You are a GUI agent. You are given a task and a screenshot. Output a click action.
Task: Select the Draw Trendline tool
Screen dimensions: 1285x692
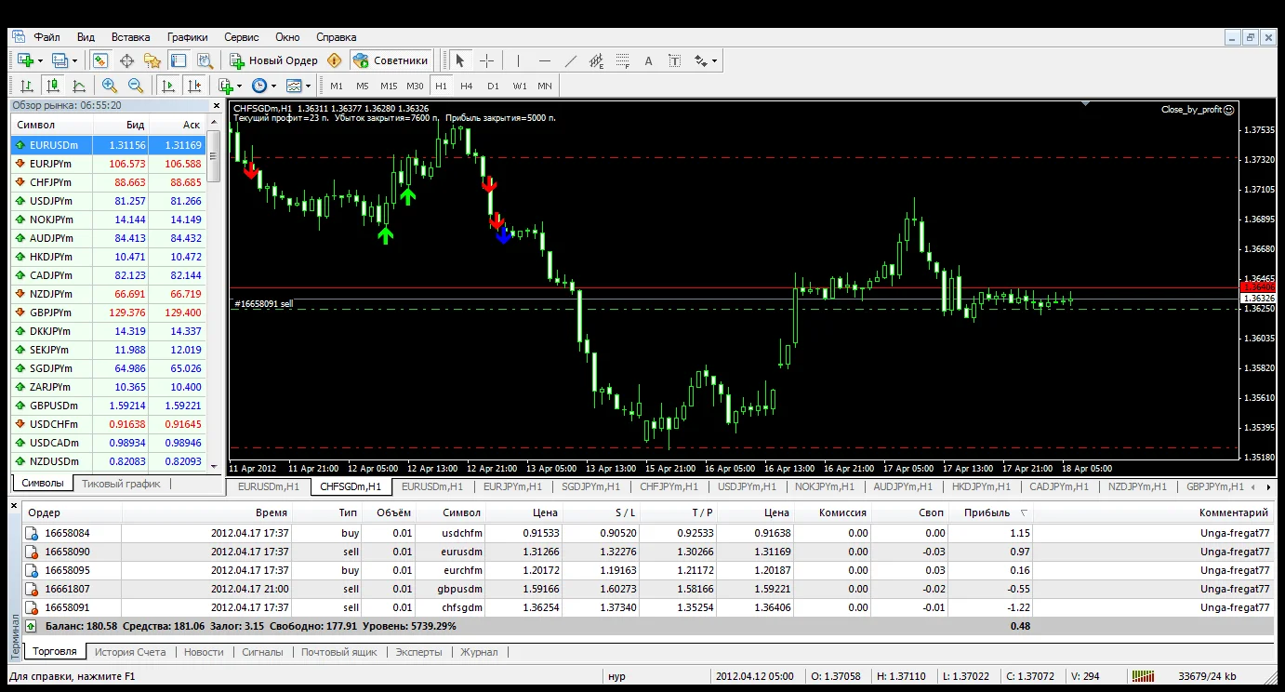(571, 60)
